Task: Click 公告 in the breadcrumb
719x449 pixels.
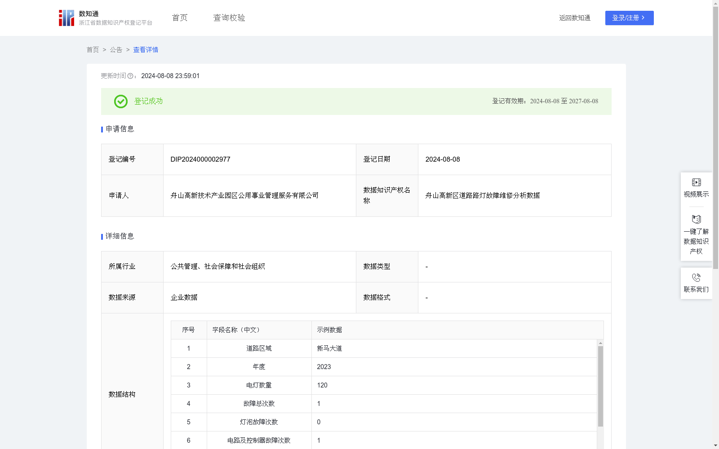Action: click(x=116, y=50)
